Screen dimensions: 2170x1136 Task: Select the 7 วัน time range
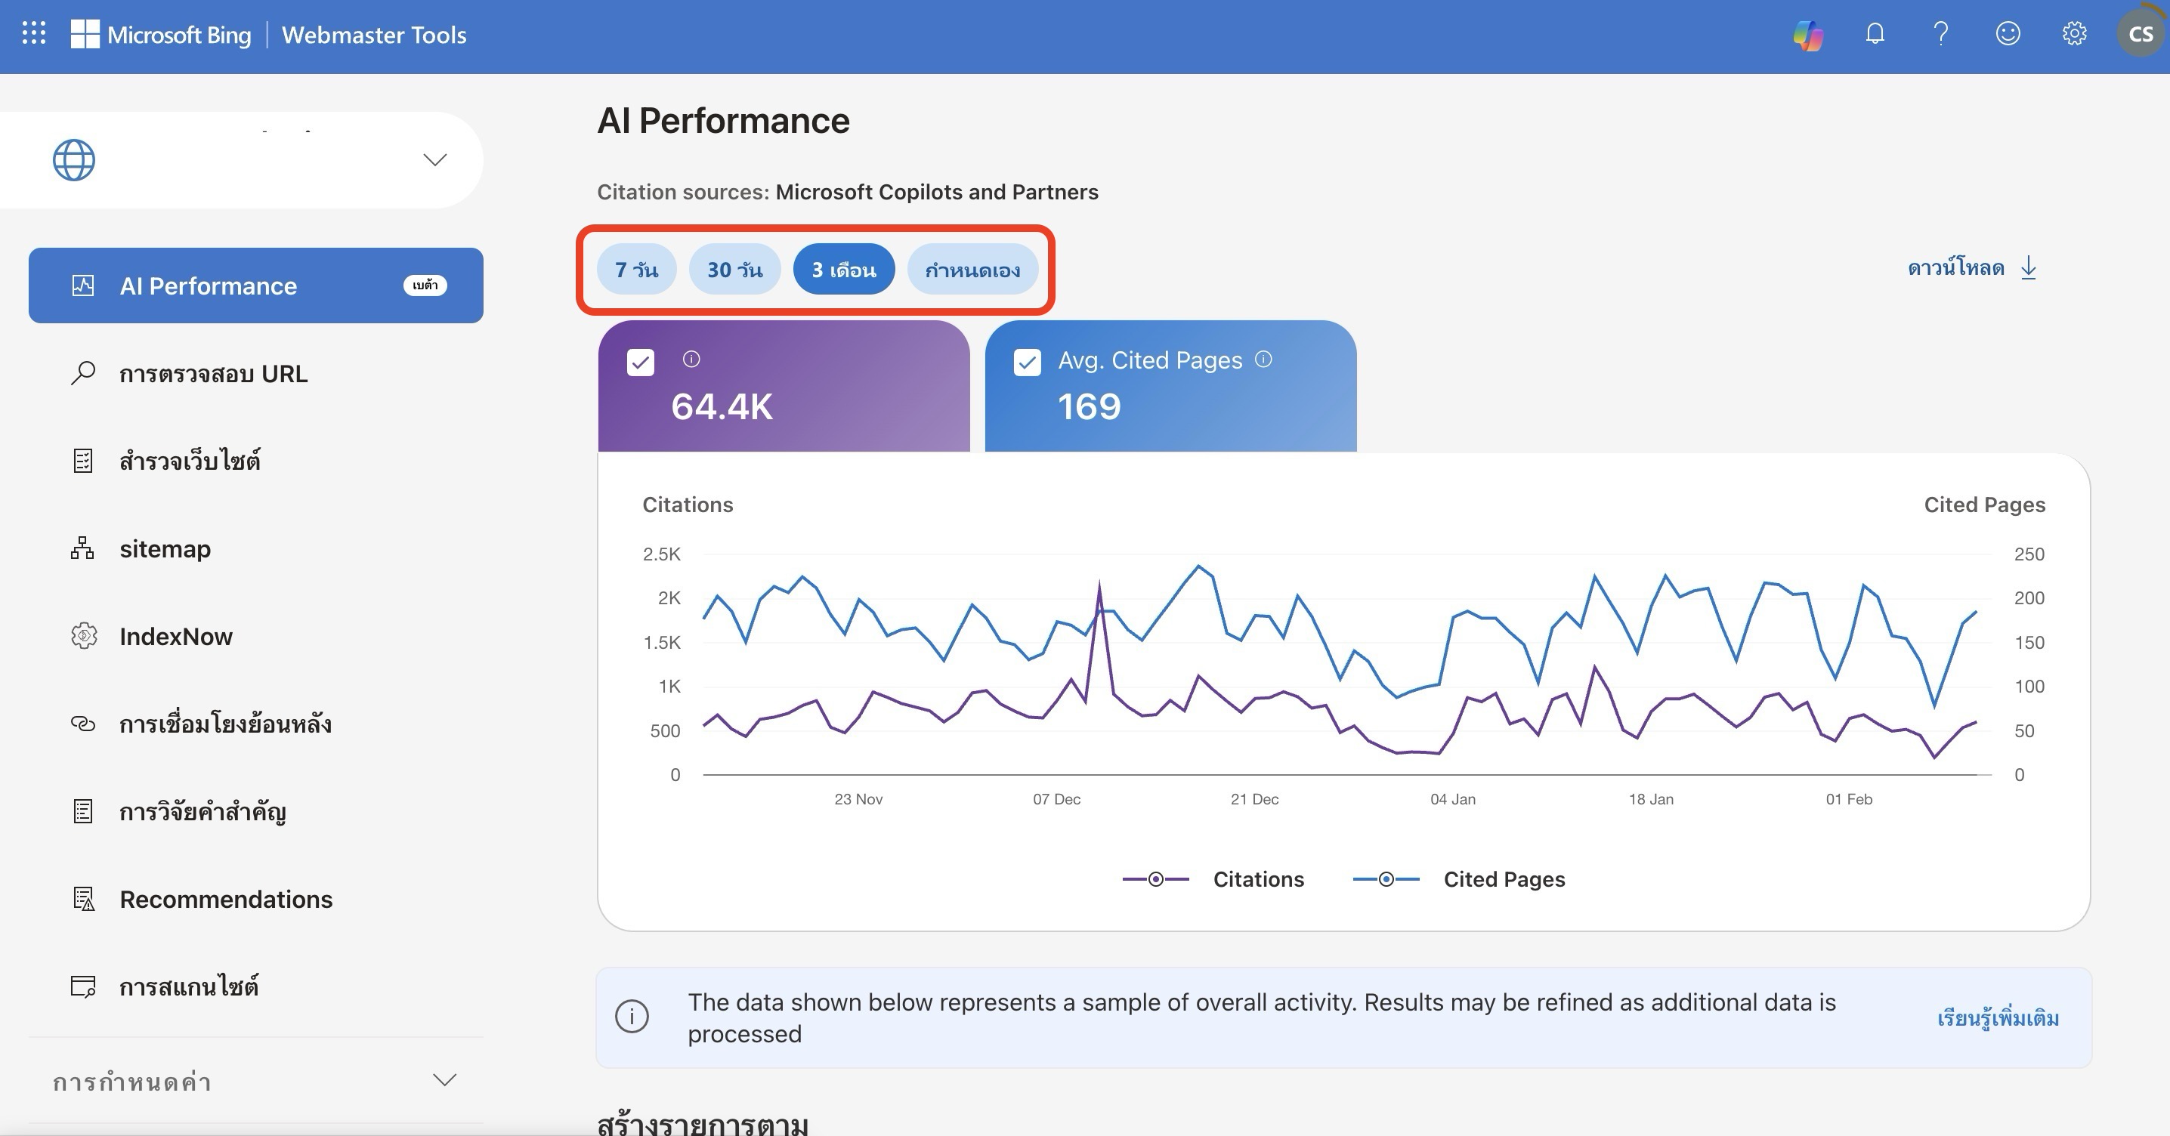pyautogui.click(x=636, y=270)
